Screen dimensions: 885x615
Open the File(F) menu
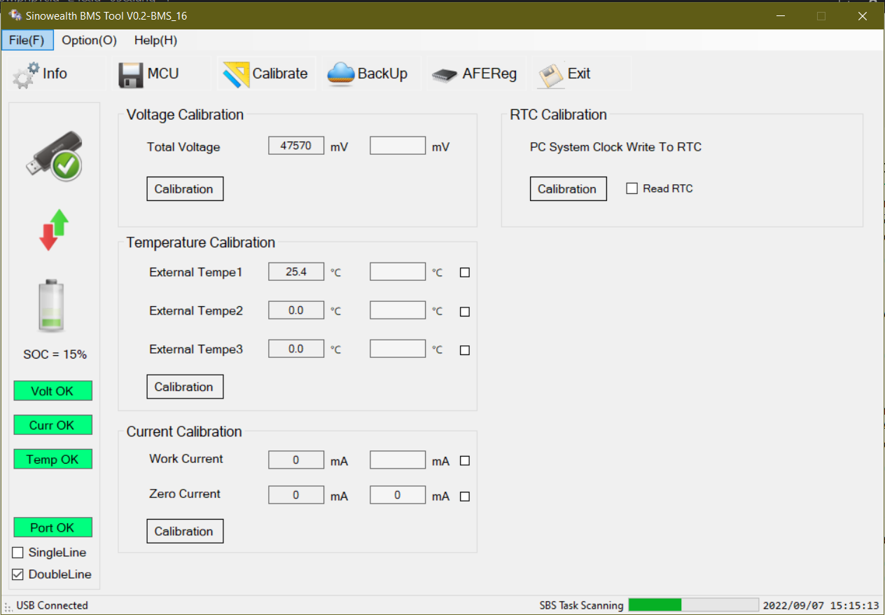[27, 40]
